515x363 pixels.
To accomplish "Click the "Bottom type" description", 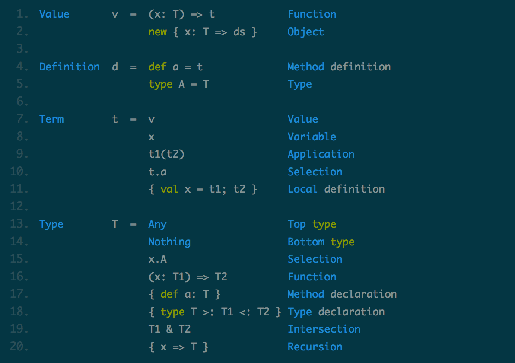I will 321,242.
